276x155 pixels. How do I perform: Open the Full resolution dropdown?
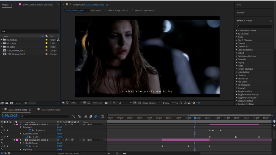[x=125, y=103]
